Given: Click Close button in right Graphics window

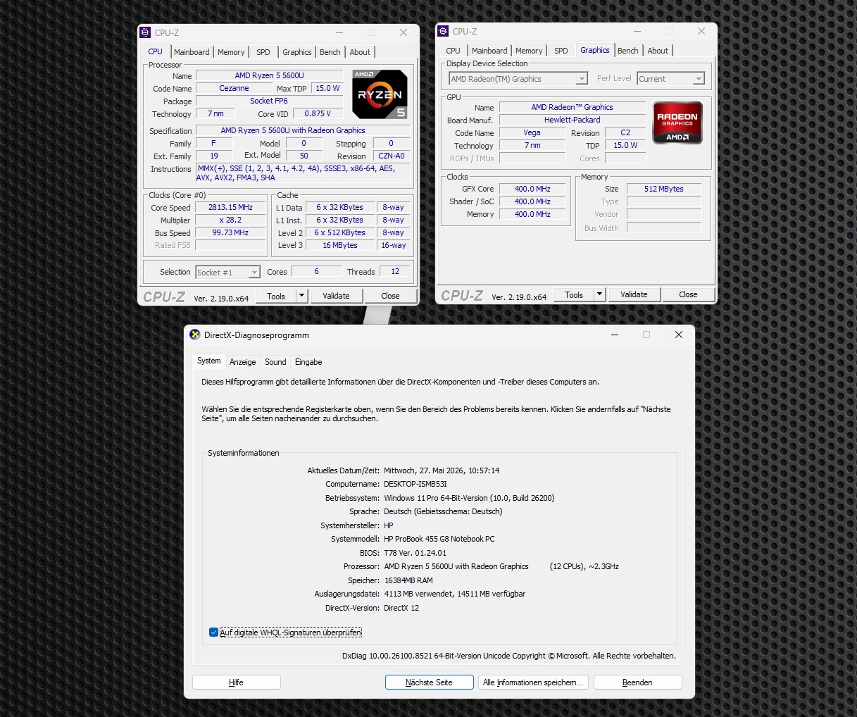Looking at the screenshot, I should (x=688, y=294).
